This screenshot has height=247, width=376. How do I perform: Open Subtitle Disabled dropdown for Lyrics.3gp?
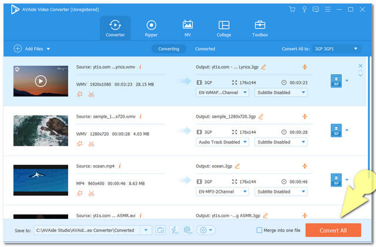pos(281,92)
